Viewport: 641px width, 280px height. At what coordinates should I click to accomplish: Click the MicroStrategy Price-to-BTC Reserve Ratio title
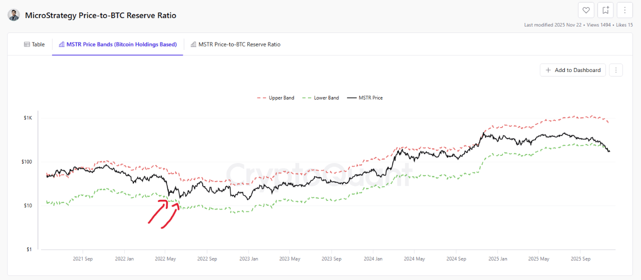click(101, 15)
